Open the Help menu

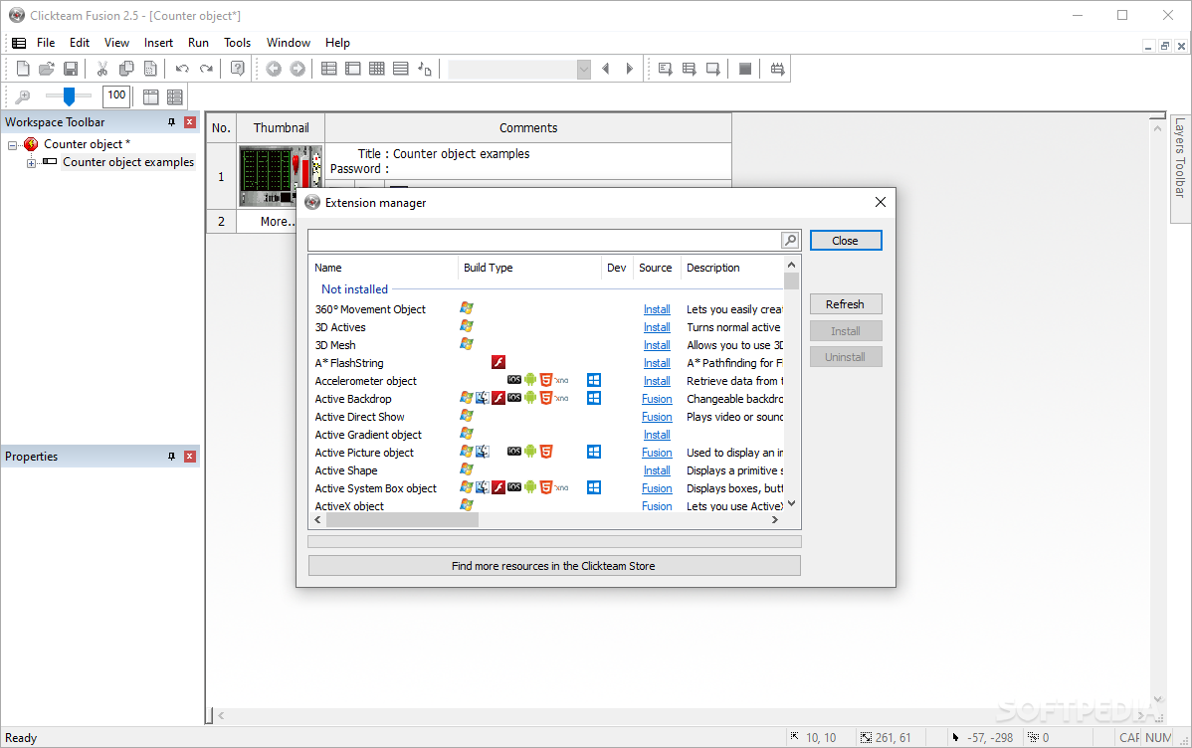(x=337, y=43)
